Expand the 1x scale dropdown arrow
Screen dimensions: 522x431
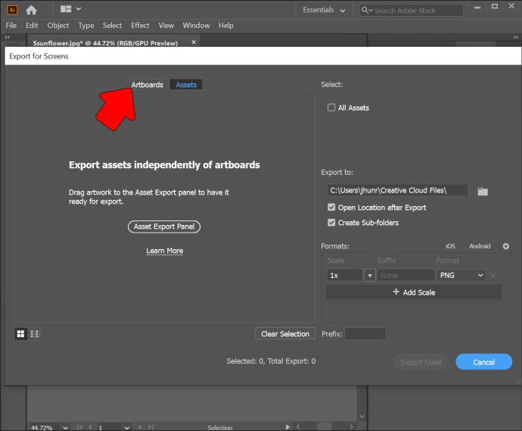[x=369, y=276]
